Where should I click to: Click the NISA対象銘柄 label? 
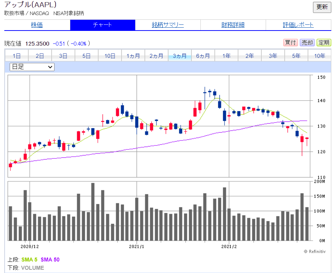pyautogui.click(x=68, y=13)
